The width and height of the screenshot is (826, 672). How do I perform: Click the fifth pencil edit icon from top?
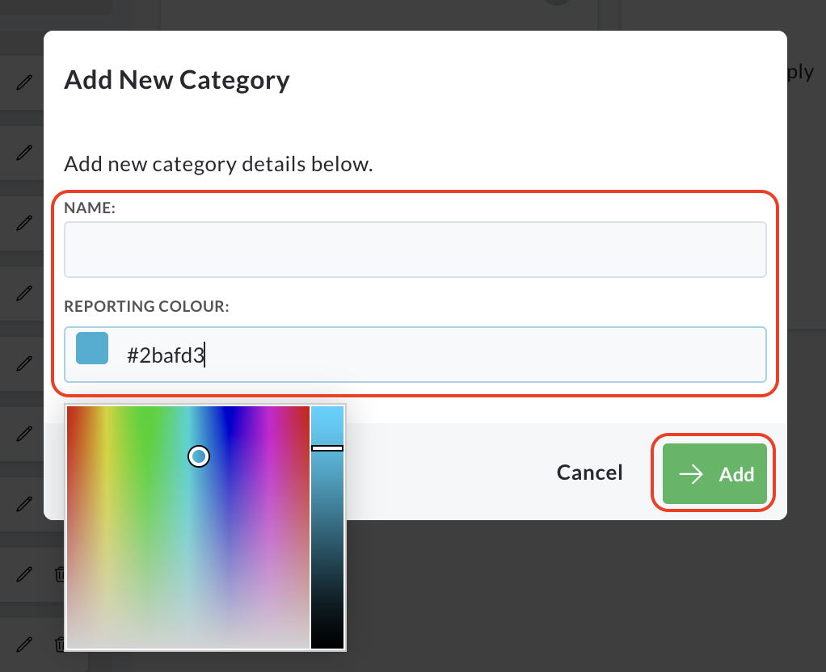tap(24, 363)
